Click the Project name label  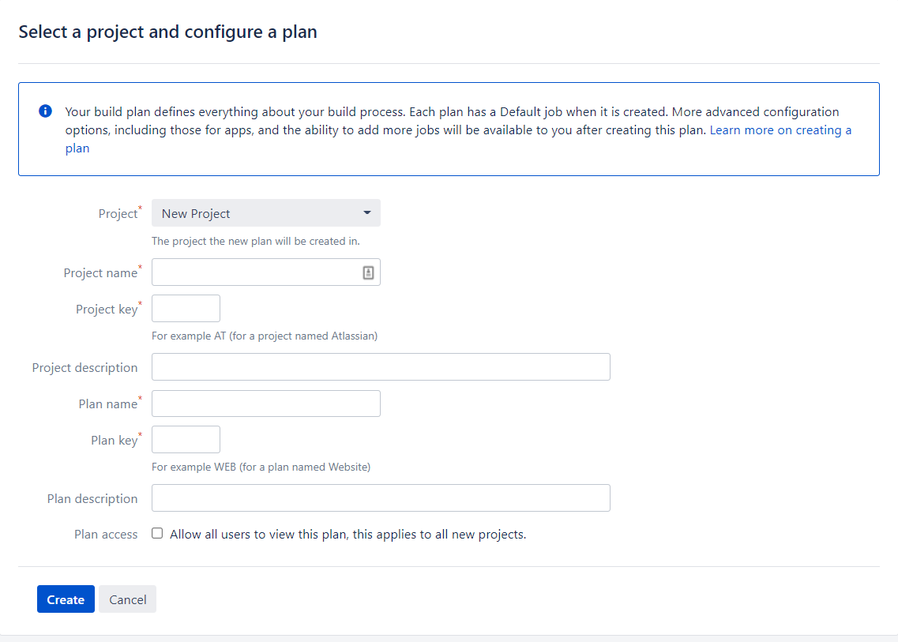point(101,273)
